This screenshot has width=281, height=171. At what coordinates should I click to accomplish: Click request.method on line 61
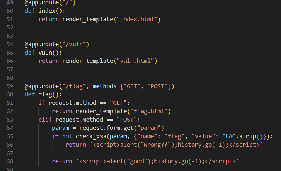(x=72, y=103)
